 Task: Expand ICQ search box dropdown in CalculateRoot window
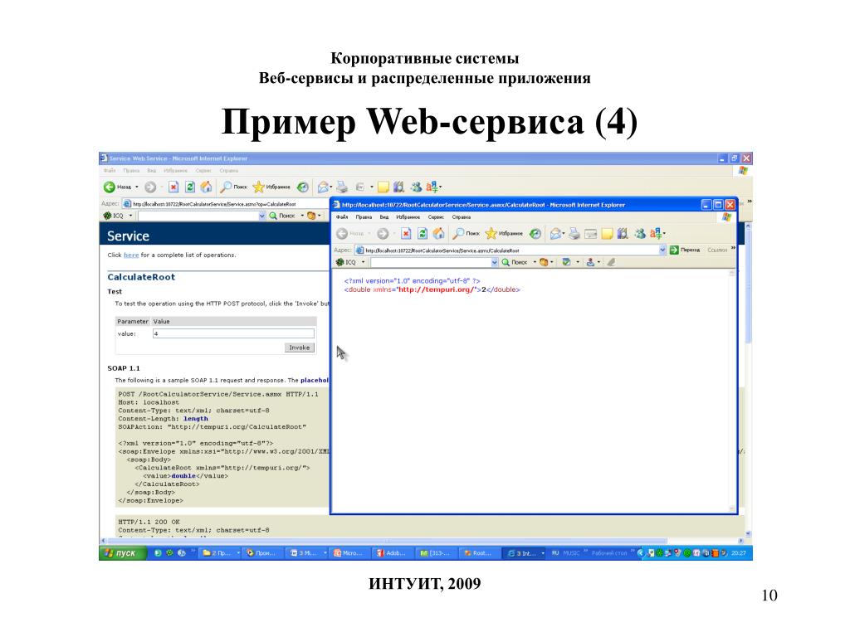pos(494,262)
